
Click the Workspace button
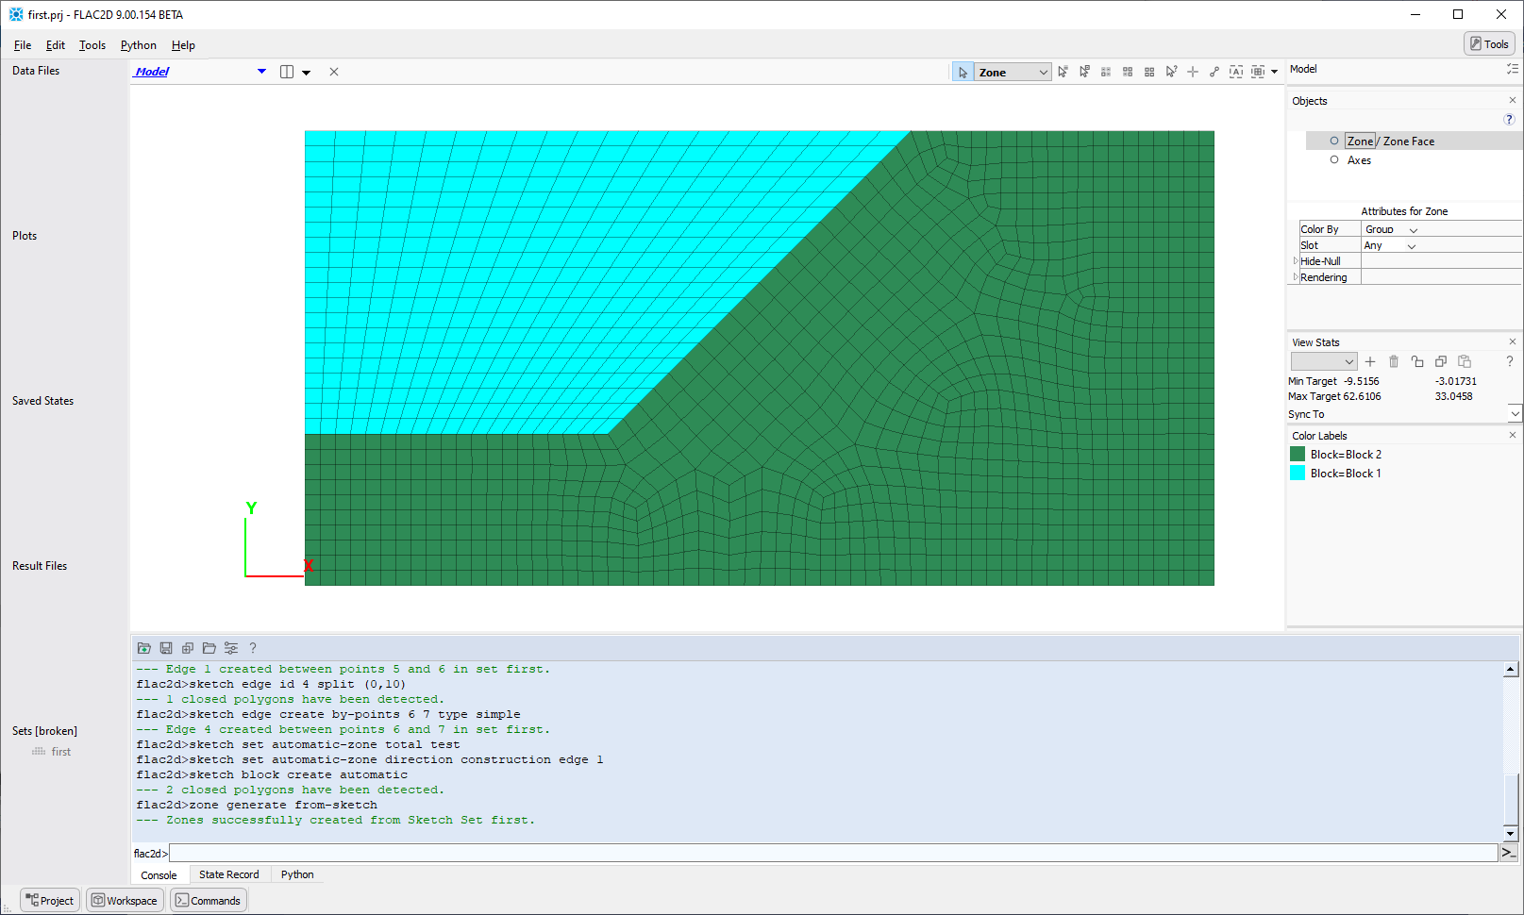click(x=125, y=901)
